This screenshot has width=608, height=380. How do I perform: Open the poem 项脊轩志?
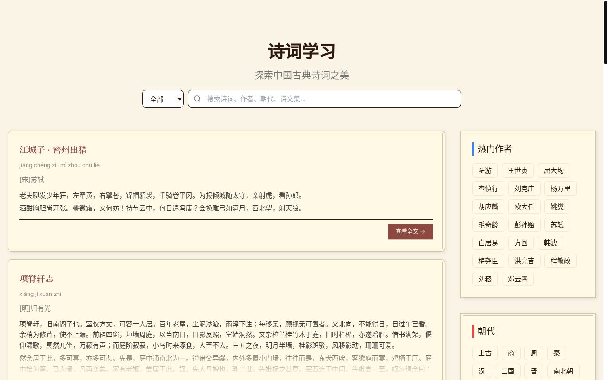coord(37,278)
